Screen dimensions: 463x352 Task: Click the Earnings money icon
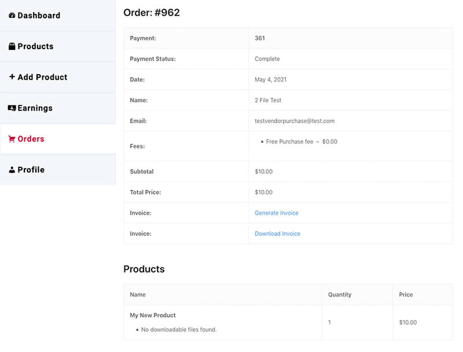click(x=12, y=108)
